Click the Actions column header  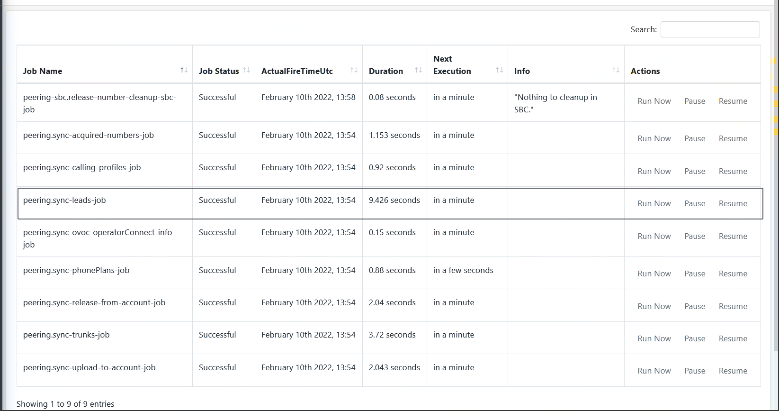click(645, 71)
